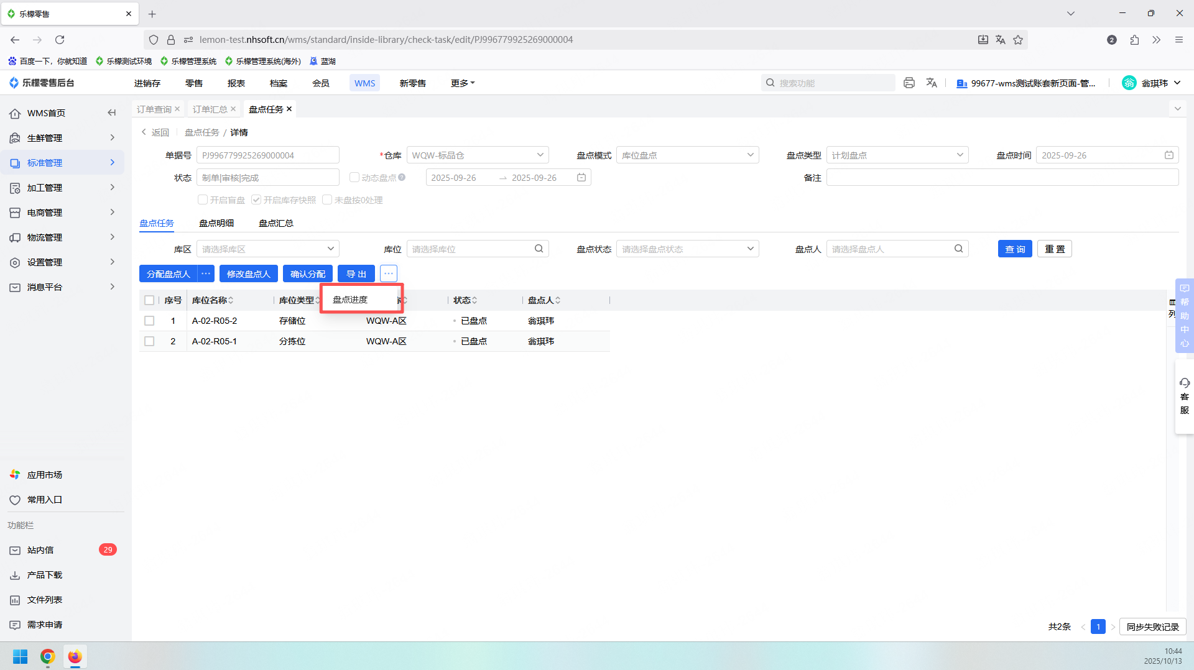
Task: Toggle the 动态盘点 checkbox
Action: 354,177
